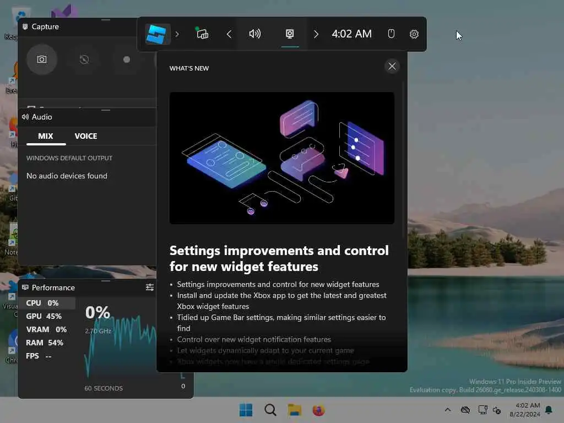The image size is (564, 423).
Task: Open File Explorer from taskbar
Action: pyautogui.click(x=294, y=410)
